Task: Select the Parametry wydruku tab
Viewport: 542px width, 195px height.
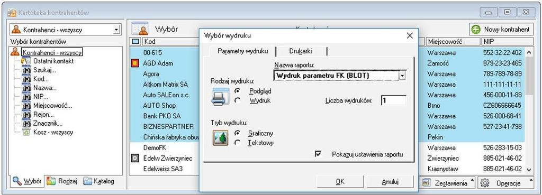Action: point(242,51)
